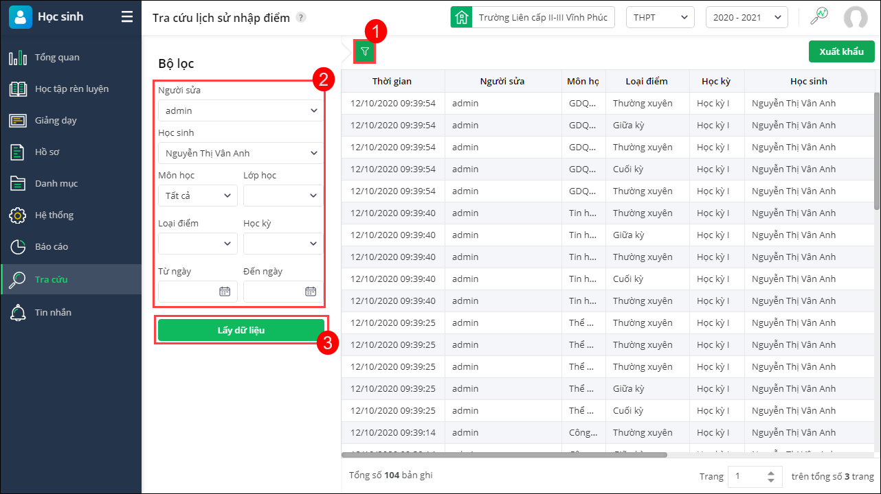Viewport: 881px width, 494px height.
Task: Open the Lớp học dropdown
Action: click(283, 196)
